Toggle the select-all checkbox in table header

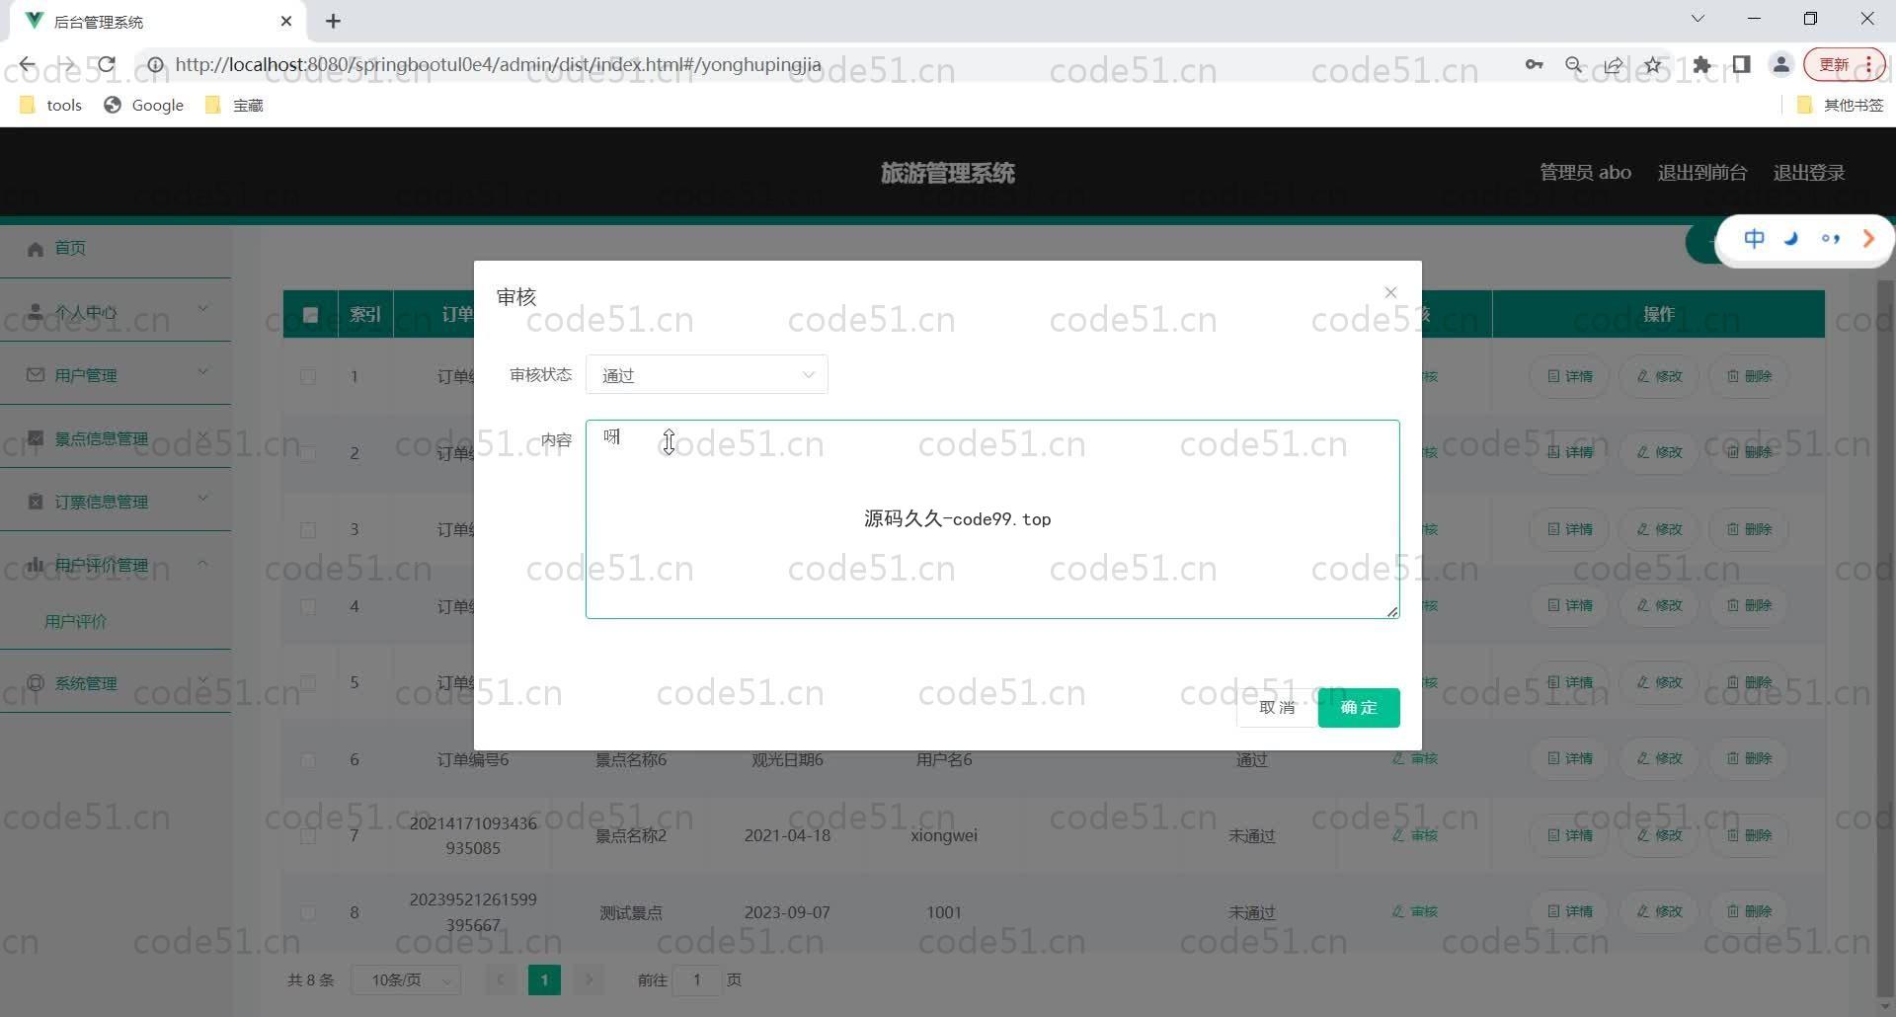310,315
